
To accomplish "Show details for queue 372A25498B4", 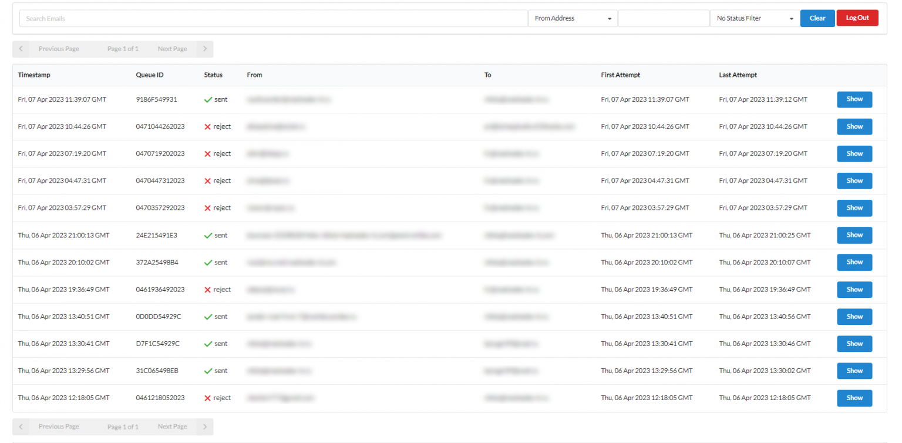I will (x=854, y=262).
